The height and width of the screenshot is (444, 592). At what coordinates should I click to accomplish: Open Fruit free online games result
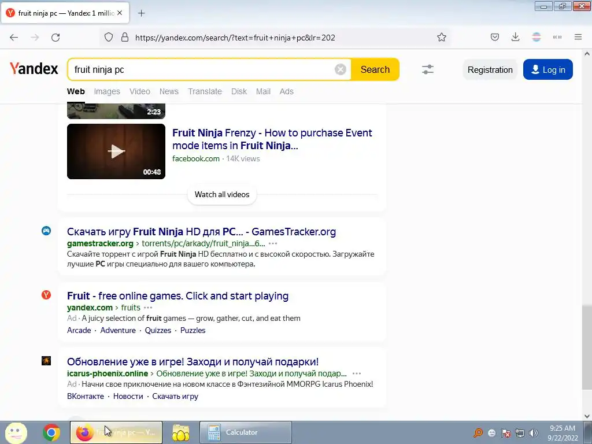click(177, 296)
